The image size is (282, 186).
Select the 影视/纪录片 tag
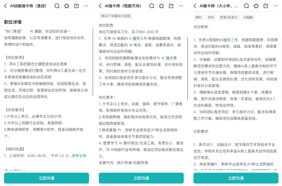coord(229,17)
